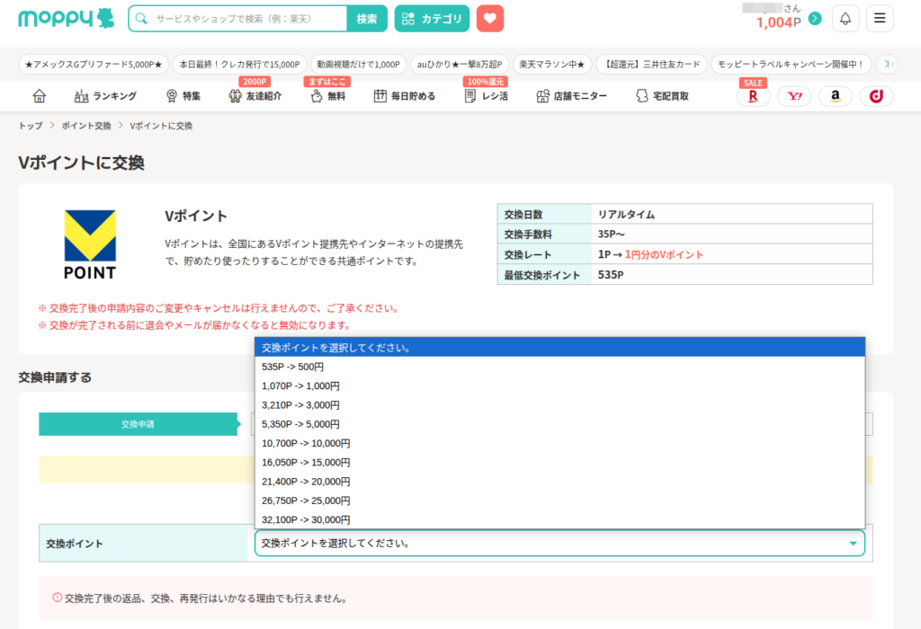Image resolution: width=921 pixels, height=629 pixels.
Task: Collapse the 交換ポイント select box
Action: [559, 543]
